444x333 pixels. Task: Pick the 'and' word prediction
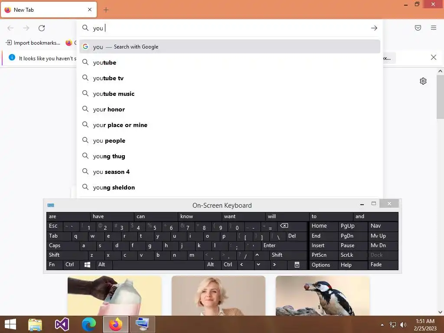tap(375, 216)
